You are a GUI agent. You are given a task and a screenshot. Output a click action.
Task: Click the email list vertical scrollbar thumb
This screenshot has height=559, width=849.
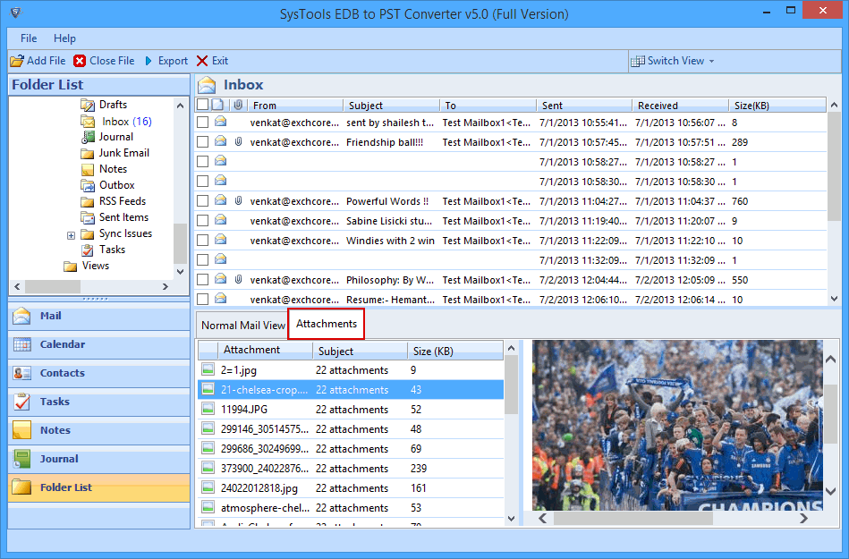(x=834, y=166)
